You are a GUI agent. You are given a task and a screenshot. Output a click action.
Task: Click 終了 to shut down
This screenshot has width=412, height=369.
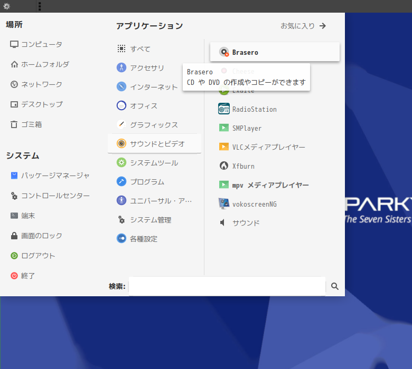tap(23, 276)
